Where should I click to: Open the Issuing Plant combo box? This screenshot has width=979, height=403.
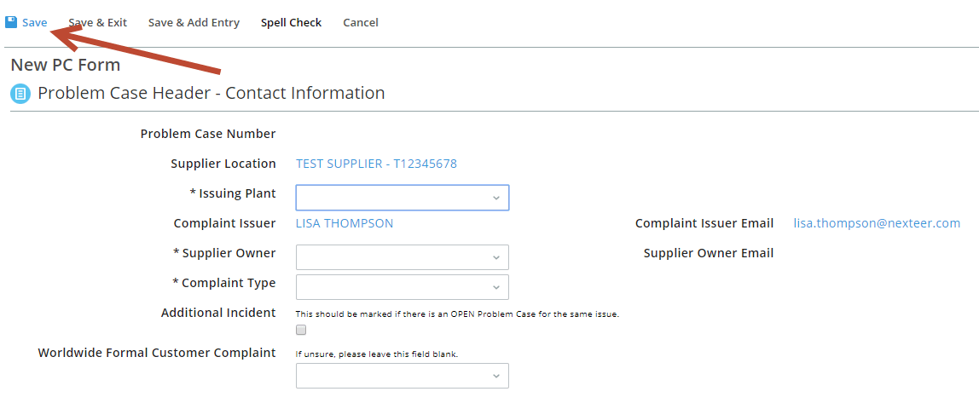tap(403, 198)
